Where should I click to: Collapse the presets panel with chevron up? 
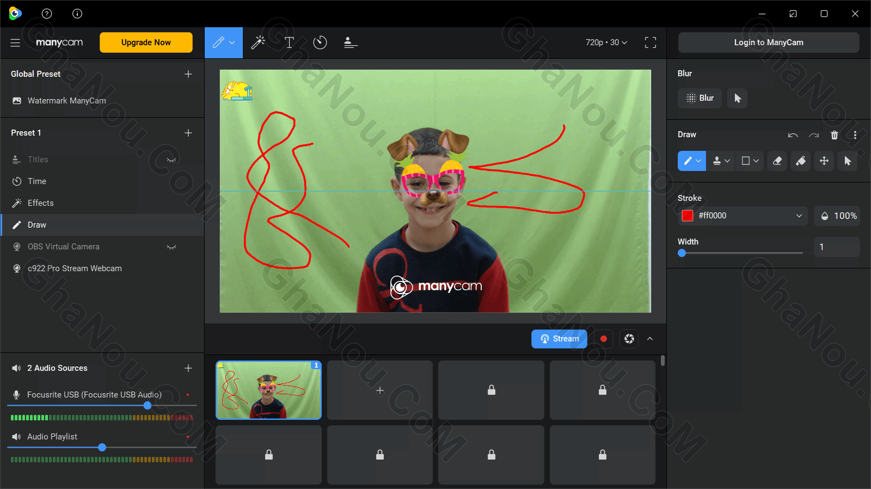pyautogui.click(x=650, y=339)
